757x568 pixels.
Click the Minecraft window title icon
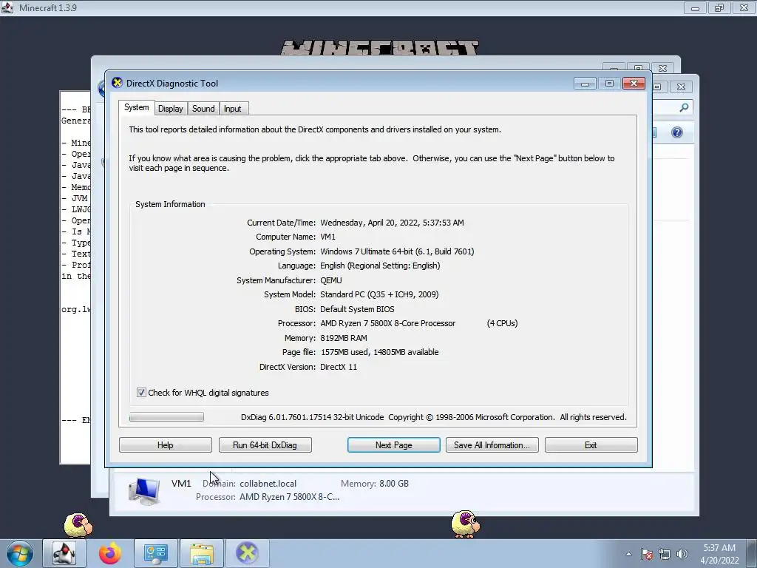[x=7, y=7]
